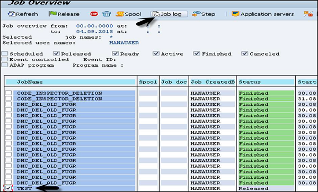Click the JobName column header

click(70, 82)
